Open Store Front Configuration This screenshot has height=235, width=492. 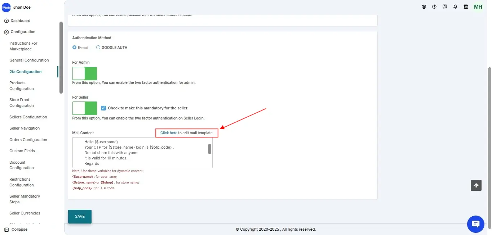pyautogui.click(x=22, y=103)
